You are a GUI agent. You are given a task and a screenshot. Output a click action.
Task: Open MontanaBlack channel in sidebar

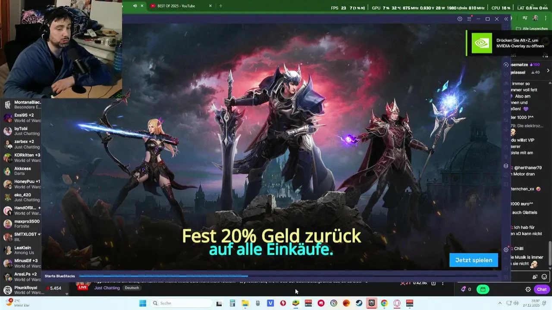[22, 105]
